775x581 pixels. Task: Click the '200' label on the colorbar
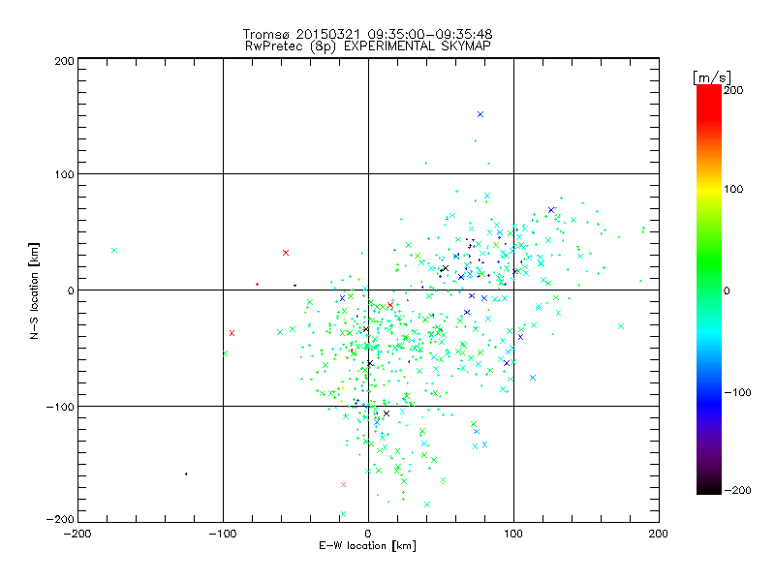(733, 90)
